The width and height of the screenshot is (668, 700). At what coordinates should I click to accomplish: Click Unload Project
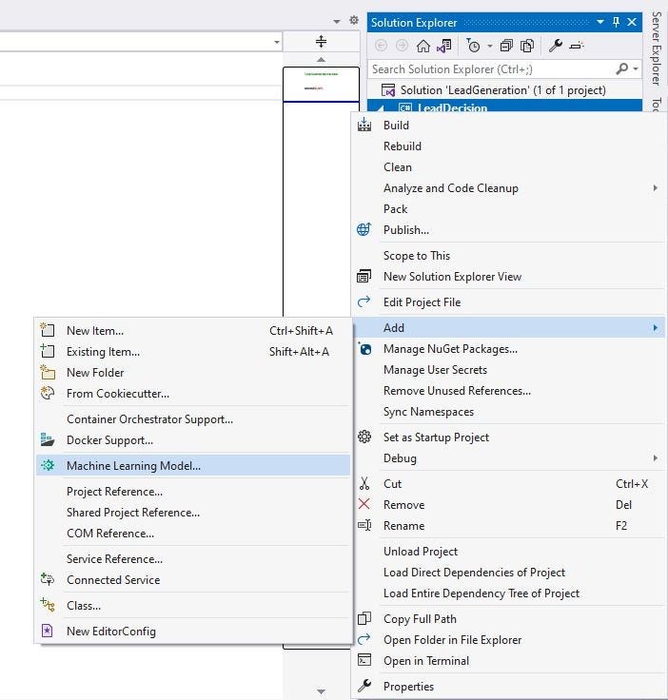pyautogui.click(x=508, y=552)
